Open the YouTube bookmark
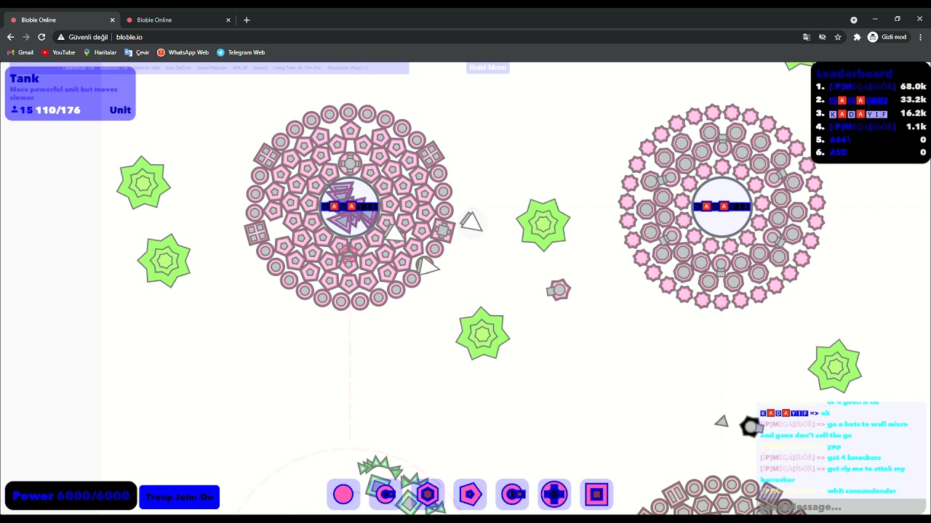The width and height of the screenshot is (931, 523). [x=58, y=52]
